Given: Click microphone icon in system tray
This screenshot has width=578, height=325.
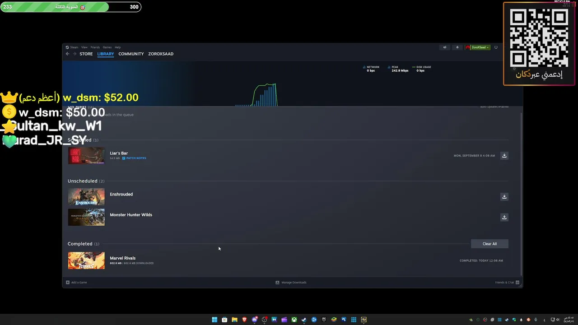Looking at the screenshot, I should pyautogui.click(x=536, y=320).
